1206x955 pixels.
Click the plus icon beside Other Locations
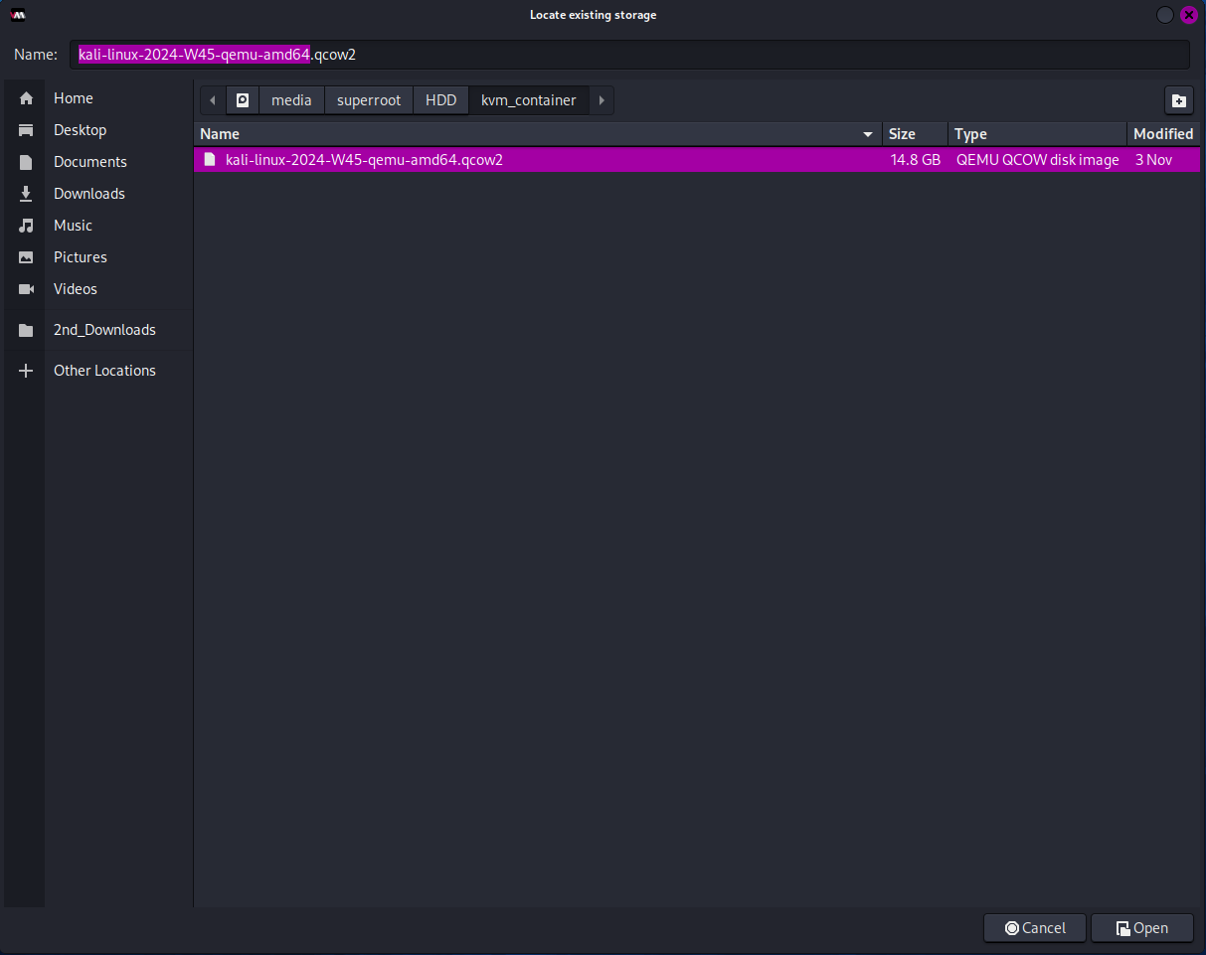27,371
